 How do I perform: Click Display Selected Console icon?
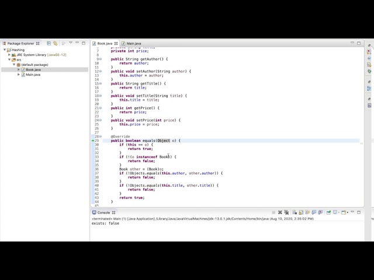coord(335,212)
